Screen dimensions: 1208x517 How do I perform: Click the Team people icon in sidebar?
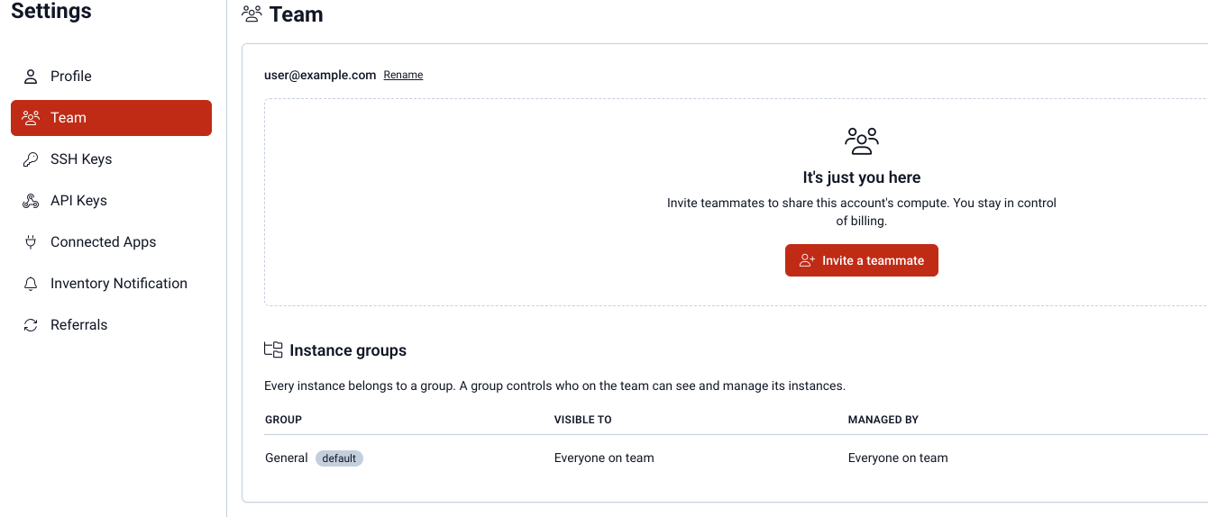[31, 118]
